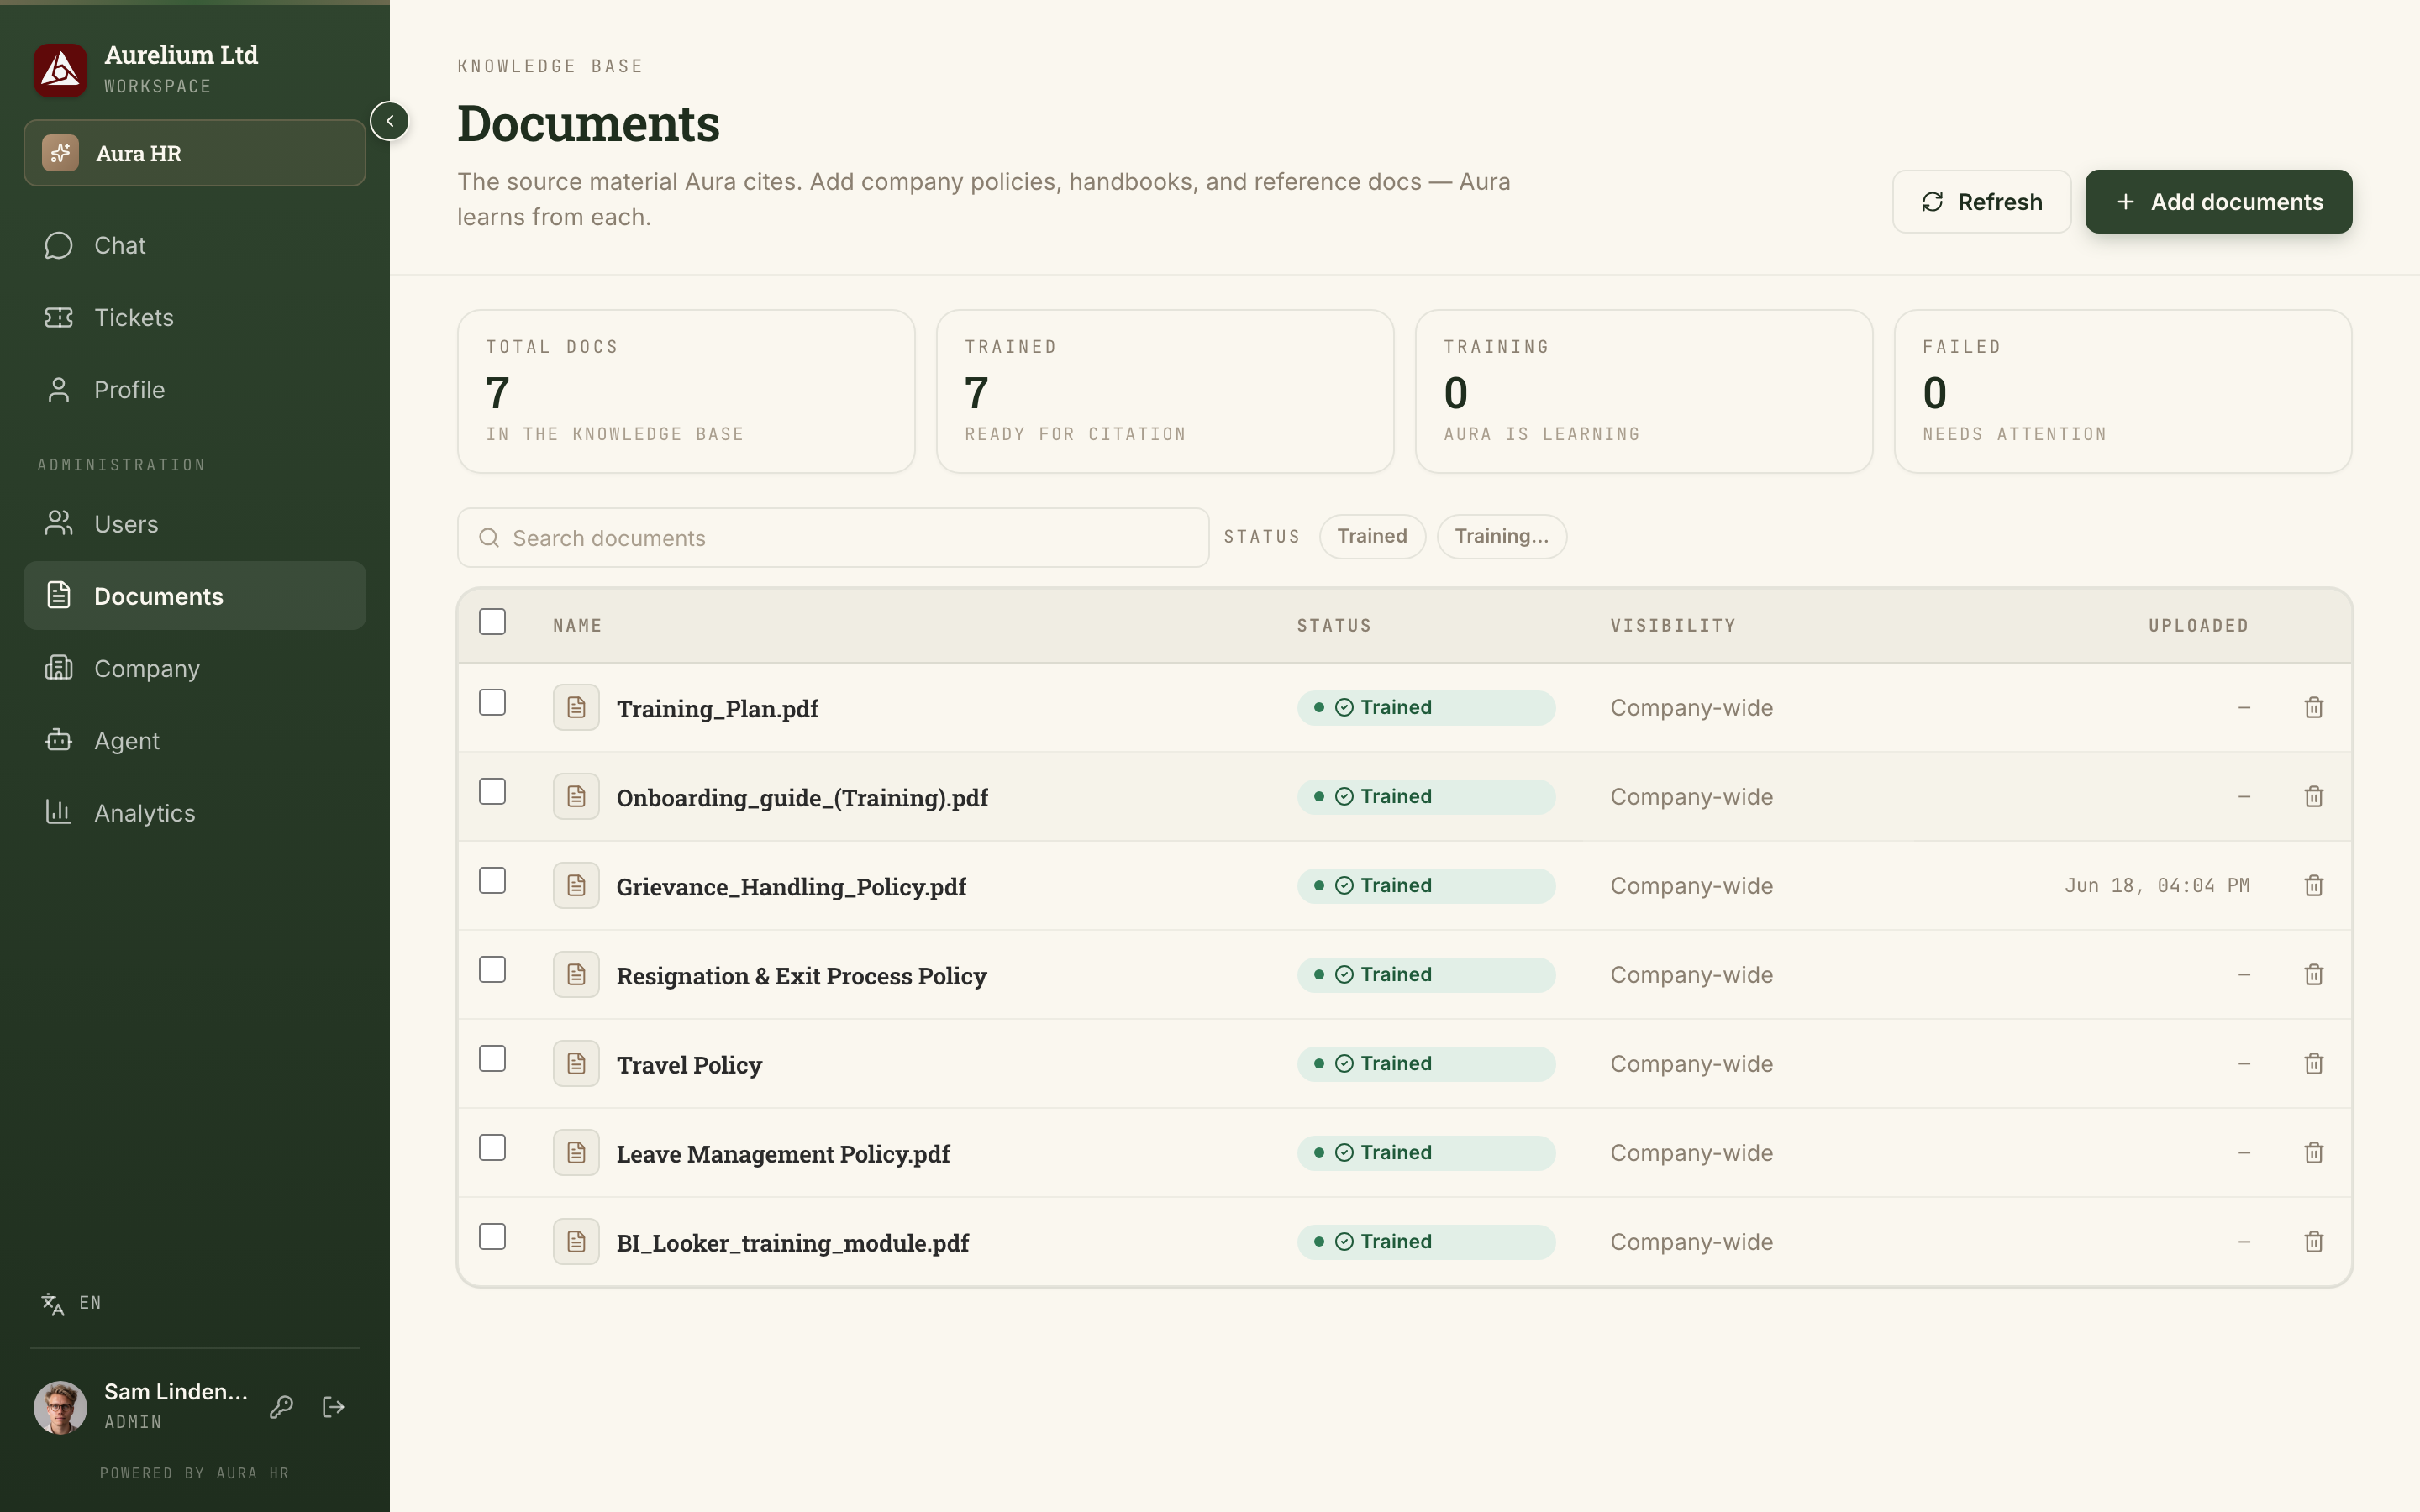2420x1512 pixels.
Task: Click the Leave Management Policy.pdf file icon
Action: (576, 1153)
